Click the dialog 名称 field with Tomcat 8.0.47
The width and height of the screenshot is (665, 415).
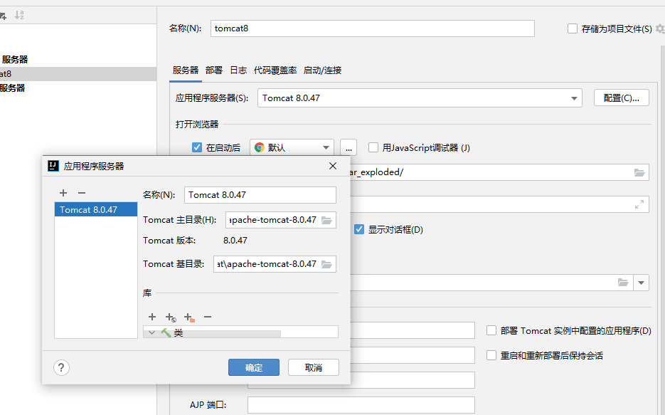coord(260,195)
